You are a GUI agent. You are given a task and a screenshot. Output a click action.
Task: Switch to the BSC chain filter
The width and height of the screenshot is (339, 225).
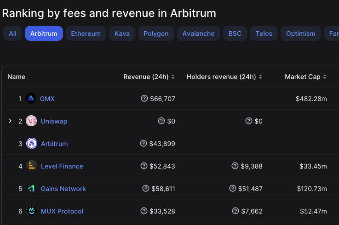(235, 34)
